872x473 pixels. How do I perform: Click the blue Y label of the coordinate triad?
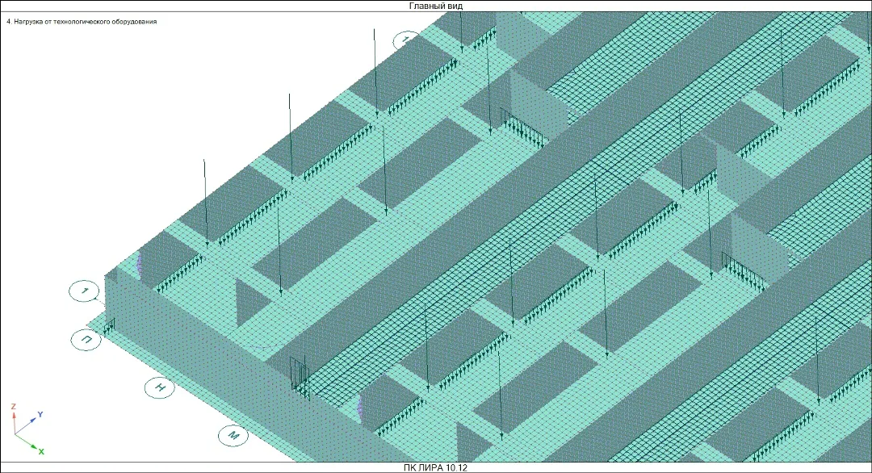[x=40, y=415]
